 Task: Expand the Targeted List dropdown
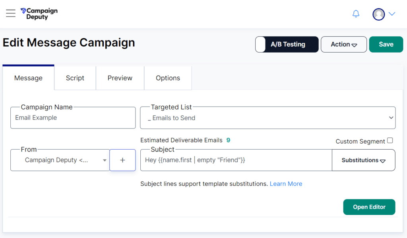click(268, 118)
